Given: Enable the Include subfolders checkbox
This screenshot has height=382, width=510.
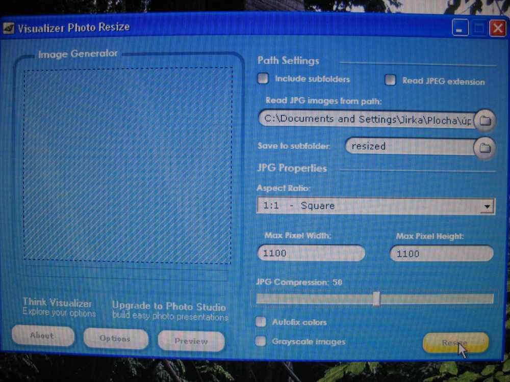Looking at the screenshot, I should click(x=263, y=79).
